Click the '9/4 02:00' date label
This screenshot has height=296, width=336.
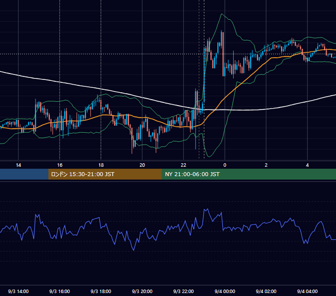[266, 292]
